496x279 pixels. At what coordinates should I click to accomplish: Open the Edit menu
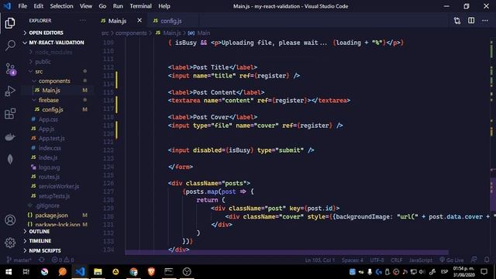click(38, 6)
